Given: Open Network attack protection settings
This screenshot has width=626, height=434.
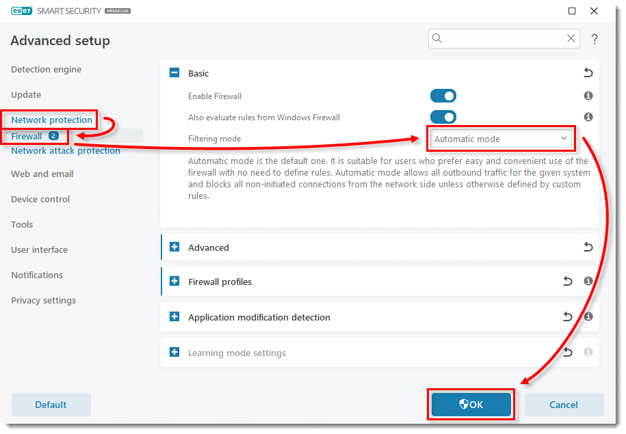Looking at the screenshot, I should pyautogui.click(x=65, y=150).
